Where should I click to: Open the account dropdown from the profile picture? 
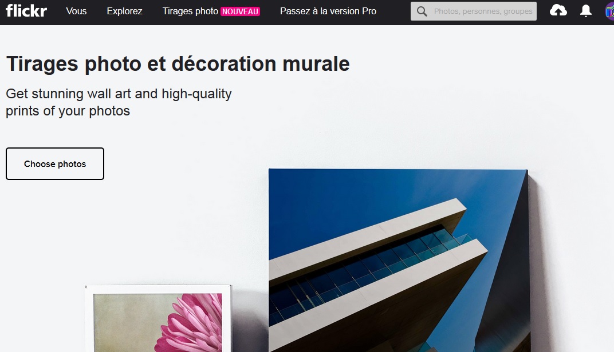tap(609, 11)
